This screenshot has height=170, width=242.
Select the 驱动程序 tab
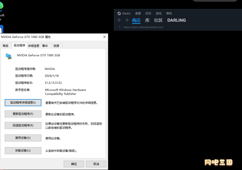[19, 45]
